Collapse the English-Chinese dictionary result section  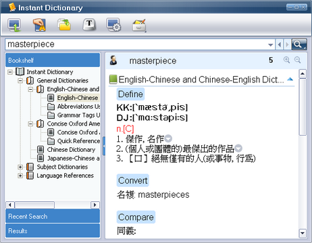tap(290, 79)
